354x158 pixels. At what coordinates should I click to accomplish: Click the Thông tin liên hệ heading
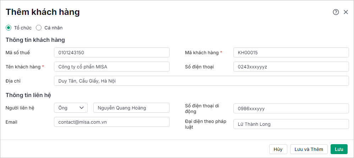29,95
